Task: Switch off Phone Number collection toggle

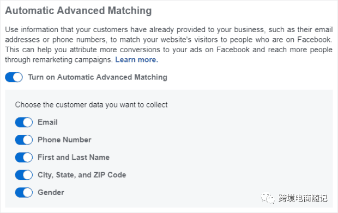Action: coord(24,140)
